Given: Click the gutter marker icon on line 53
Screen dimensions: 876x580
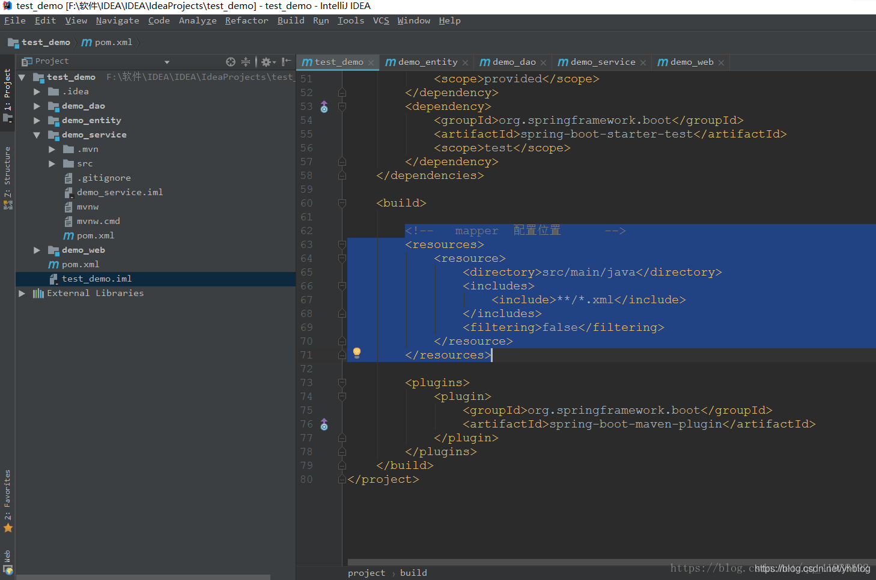Looking at the screenshot, I should (x=324, y=107).
